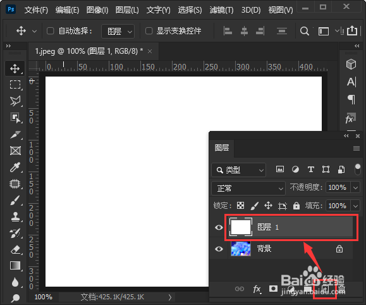The width and height of the screenshot is (366, 305).
Task: Select the Clone Stamp tool
Action: [15, 216]
